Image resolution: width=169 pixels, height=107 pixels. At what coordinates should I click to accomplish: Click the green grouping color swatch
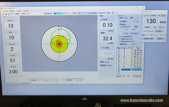point(163,16)
